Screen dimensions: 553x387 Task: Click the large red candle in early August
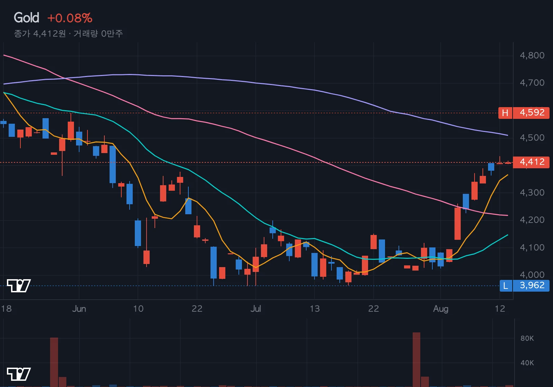[x=457, y=224]
